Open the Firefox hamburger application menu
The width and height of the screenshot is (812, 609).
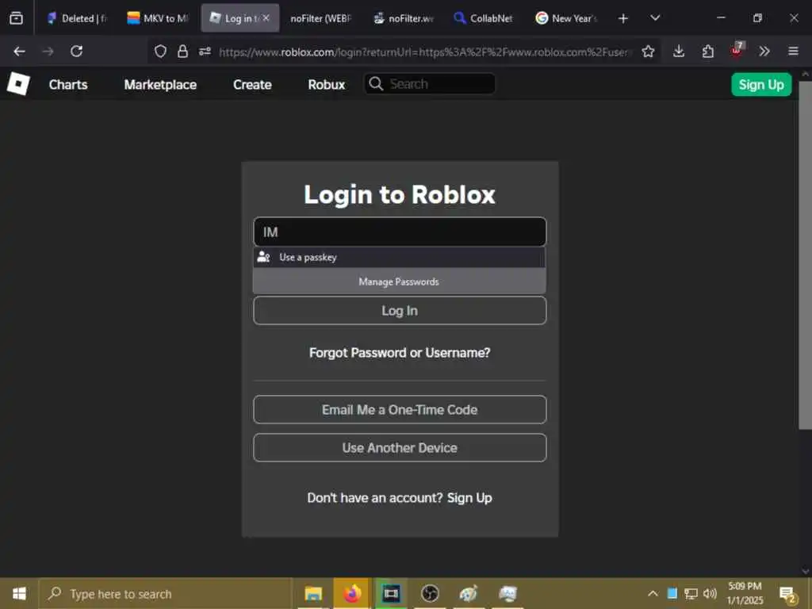[x=793, y=52]
